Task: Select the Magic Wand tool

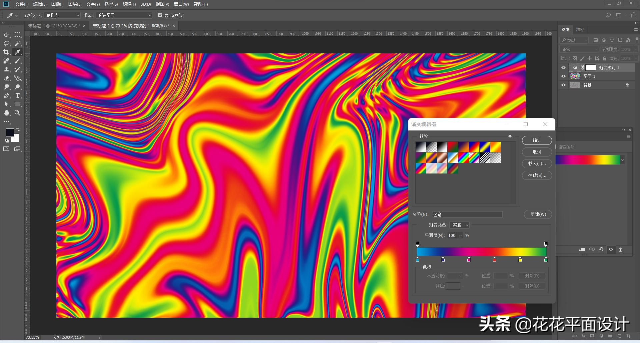Action: (18, 43)
